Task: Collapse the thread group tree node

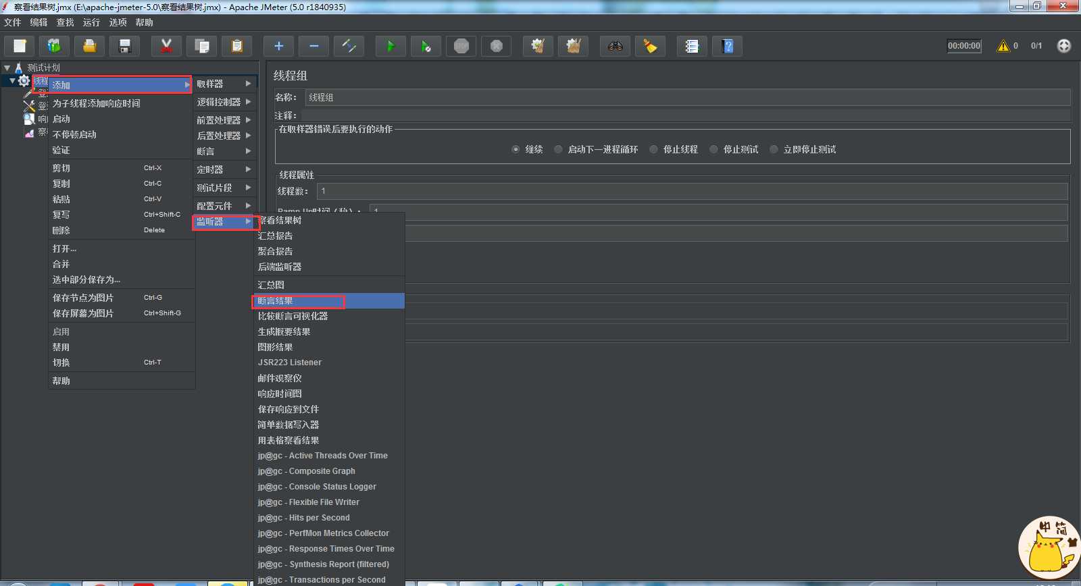Action: point(12,81)
